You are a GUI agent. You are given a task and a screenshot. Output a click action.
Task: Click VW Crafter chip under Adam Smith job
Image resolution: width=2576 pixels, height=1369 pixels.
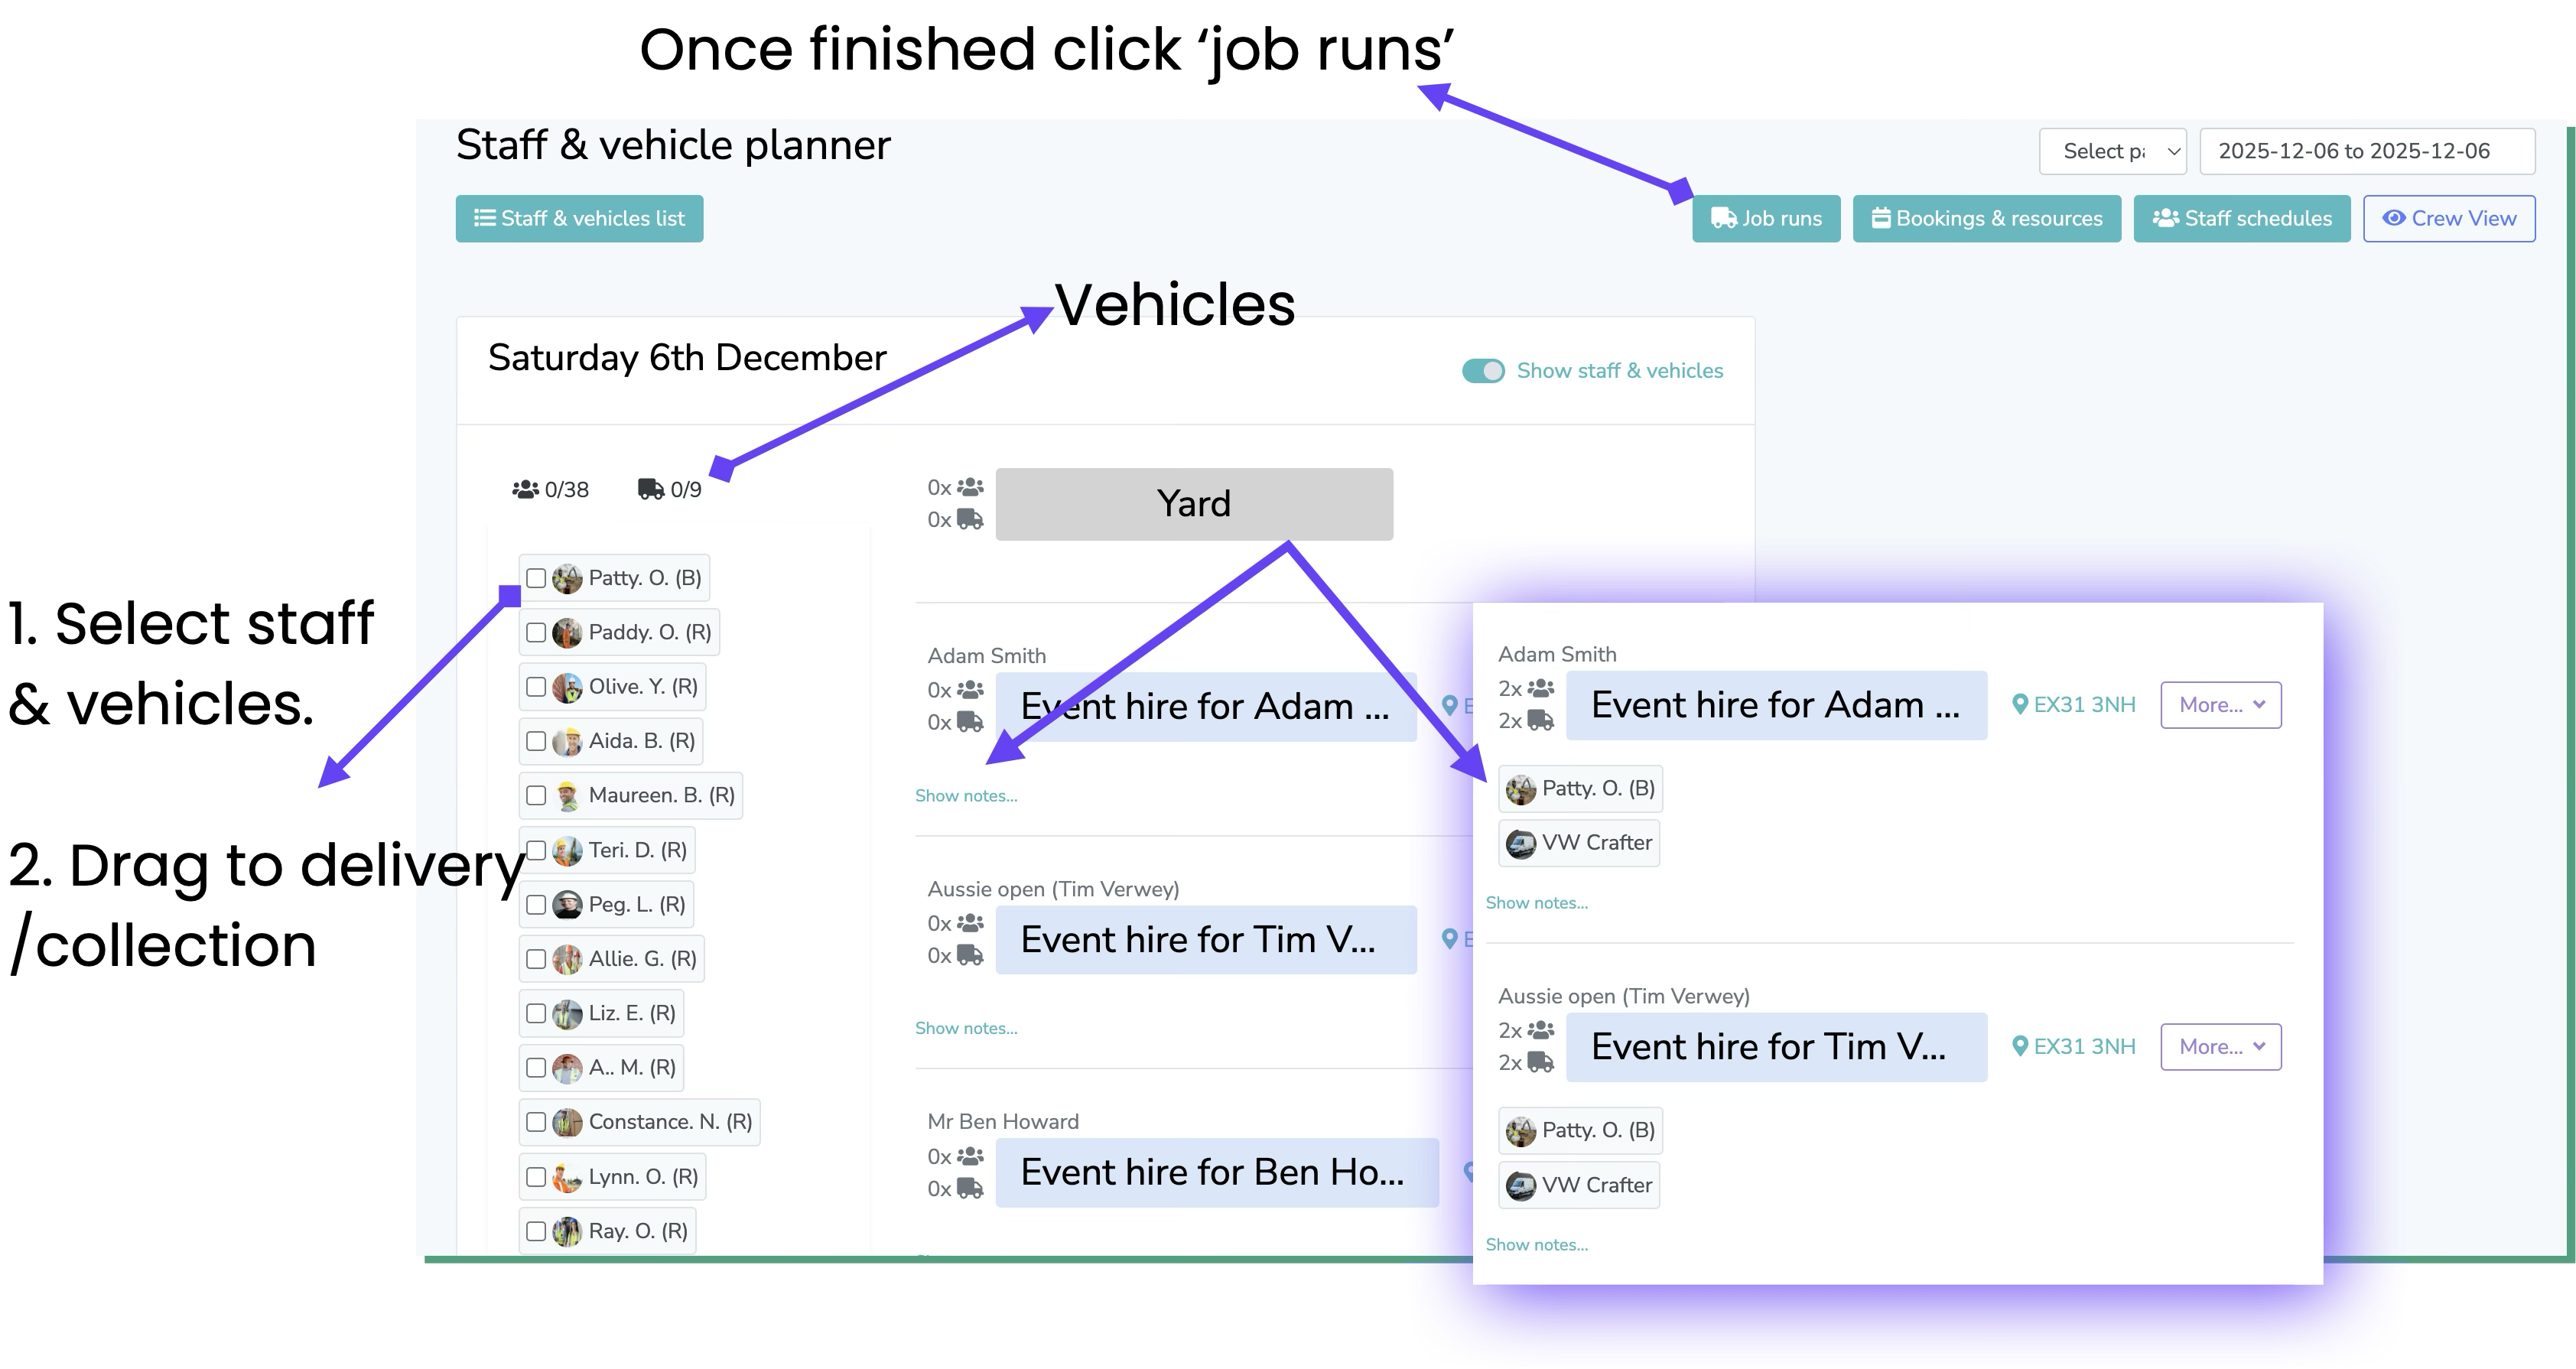(x=1579, y=843)
